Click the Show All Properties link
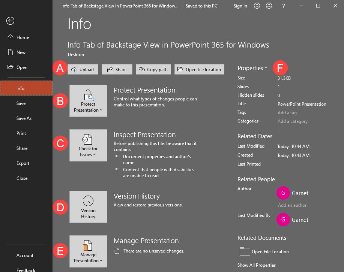The width and height of the screenshot is (344, 272). (x=256, y=265)
